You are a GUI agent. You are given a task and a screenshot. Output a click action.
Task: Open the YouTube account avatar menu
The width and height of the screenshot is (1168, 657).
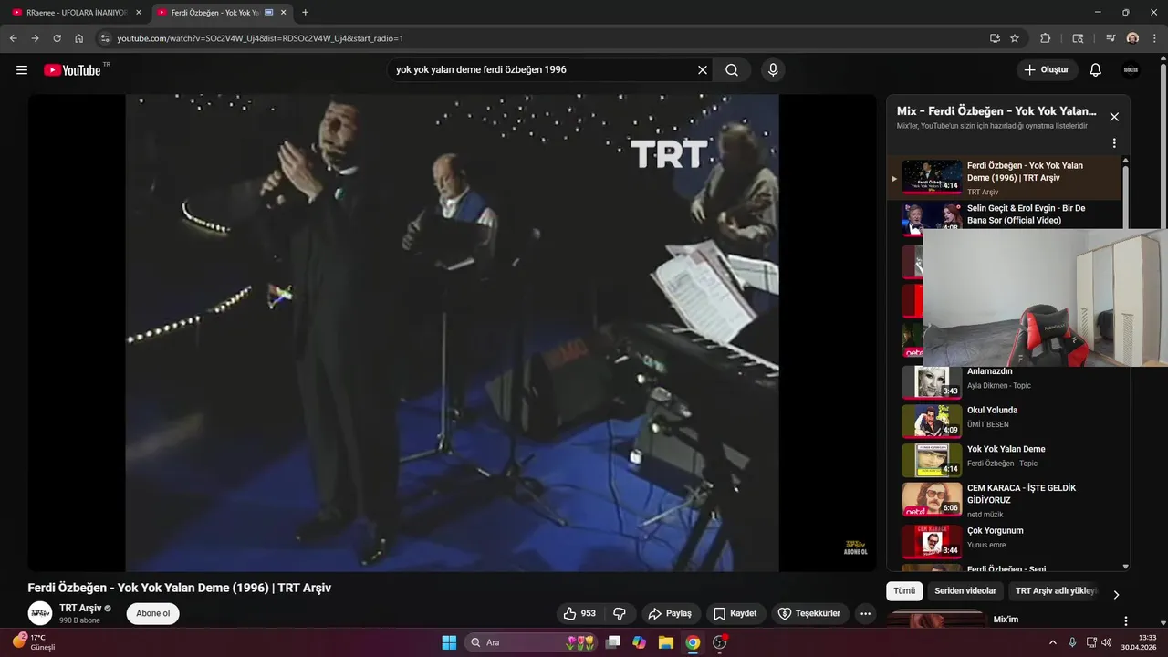click(x=1131, y=70)
